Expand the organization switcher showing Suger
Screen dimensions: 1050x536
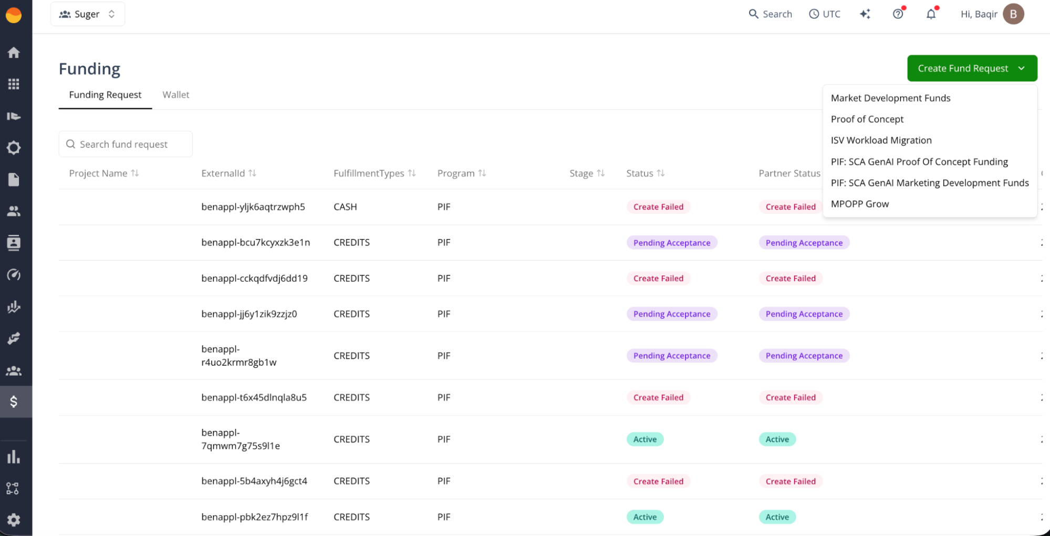[x=88, y=14]
